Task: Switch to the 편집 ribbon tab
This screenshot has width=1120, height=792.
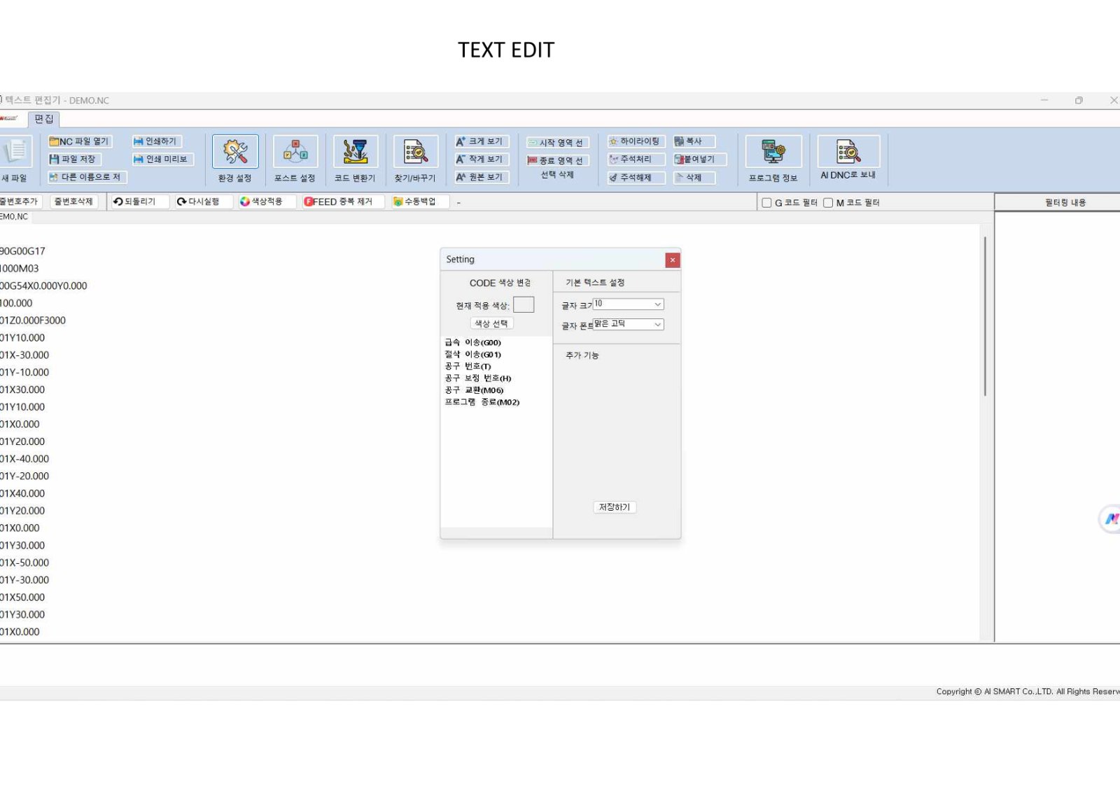Action: tap(44, 119)
